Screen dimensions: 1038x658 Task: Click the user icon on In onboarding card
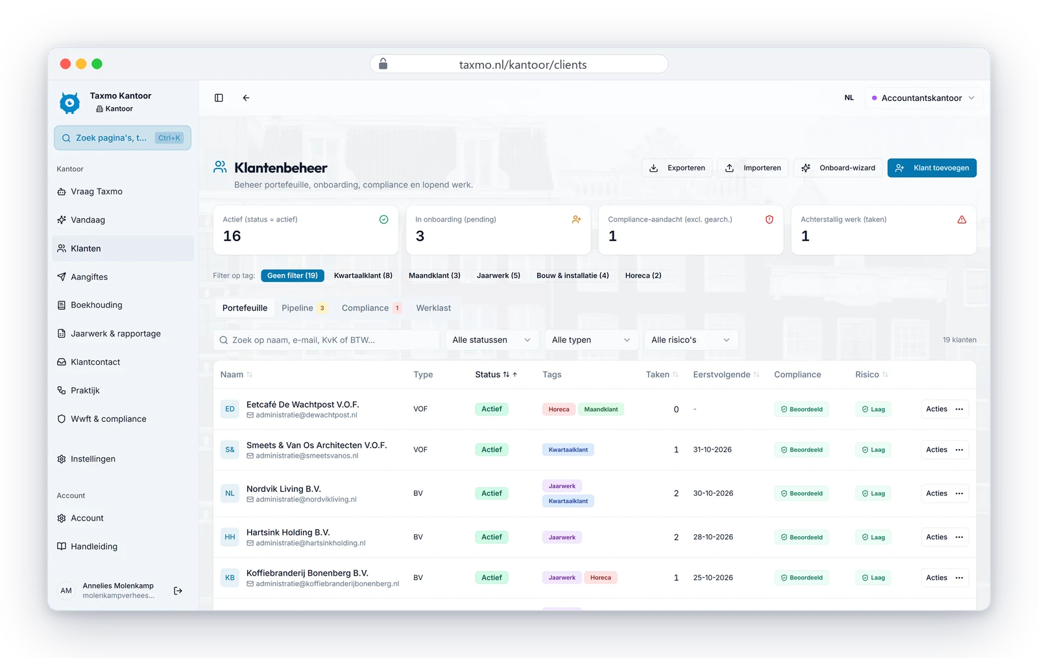pyautogui.click(x=577, y=220)
